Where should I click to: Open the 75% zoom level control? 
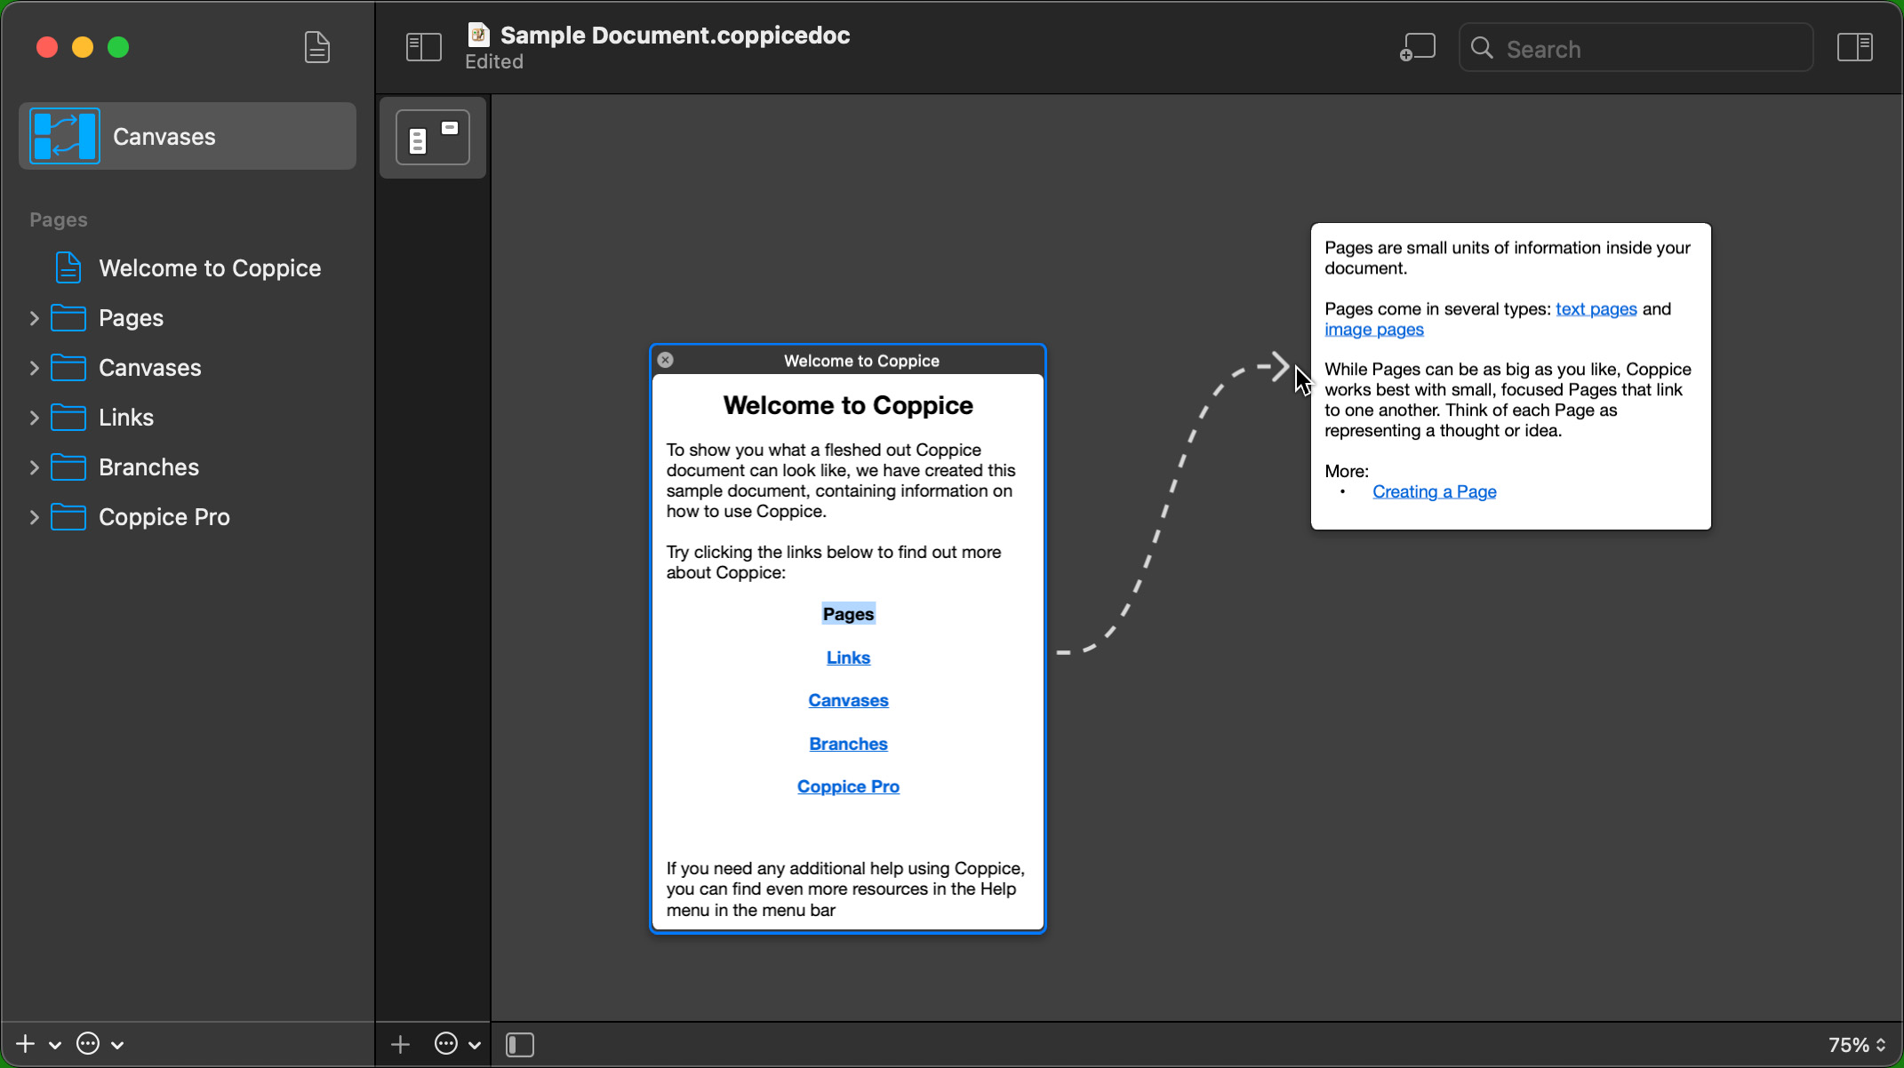(x=1856, y=1045)
